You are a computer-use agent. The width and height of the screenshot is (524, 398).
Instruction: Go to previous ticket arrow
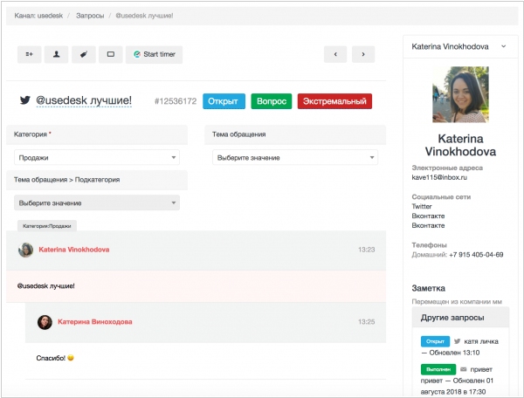[335, 54]
